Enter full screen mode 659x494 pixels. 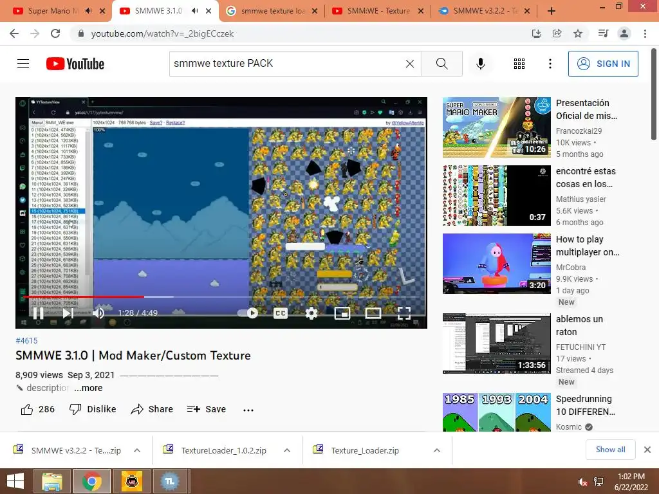404,313
